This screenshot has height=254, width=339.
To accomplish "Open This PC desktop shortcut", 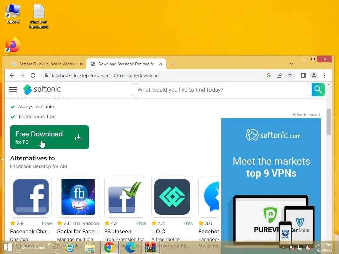I will tap(13, 14).
